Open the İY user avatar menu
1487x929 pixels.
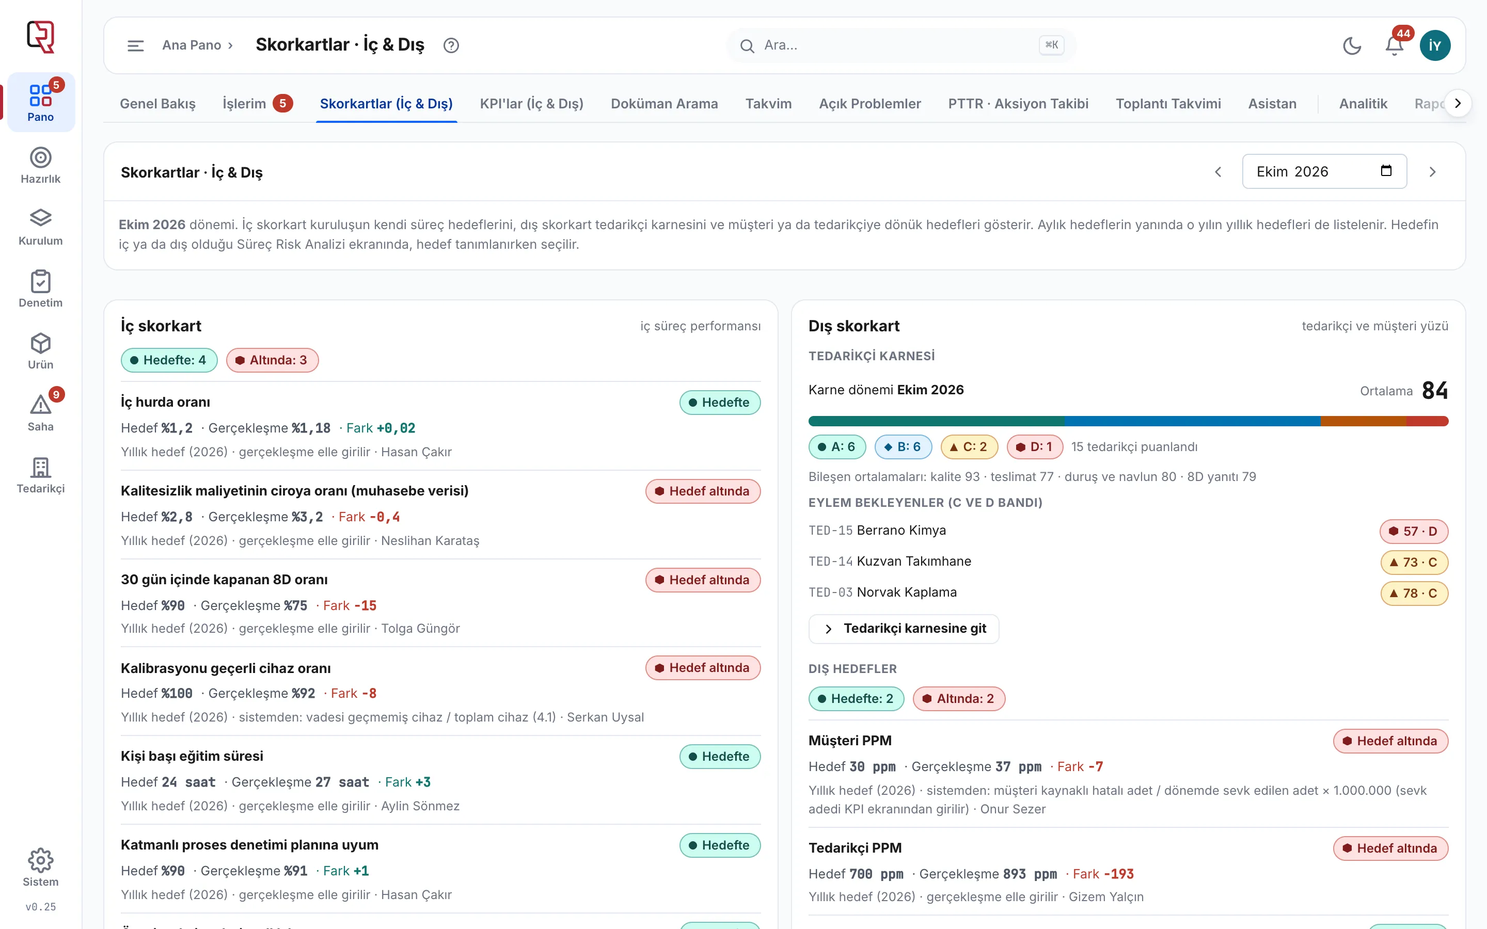[1435, 45]
